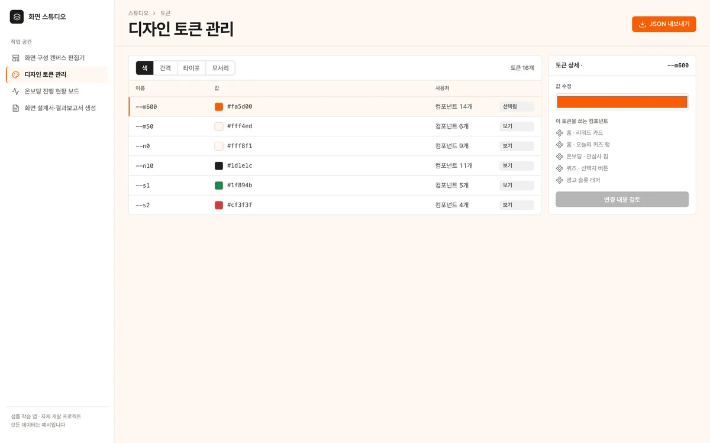Screen dimensions: 710x443
Task: Click the 화면 스튜디오 logo icon
Action: [x=17, y=17]
